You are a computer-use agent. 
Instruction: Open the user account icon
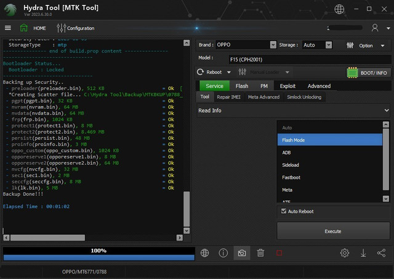click(375, 28)
